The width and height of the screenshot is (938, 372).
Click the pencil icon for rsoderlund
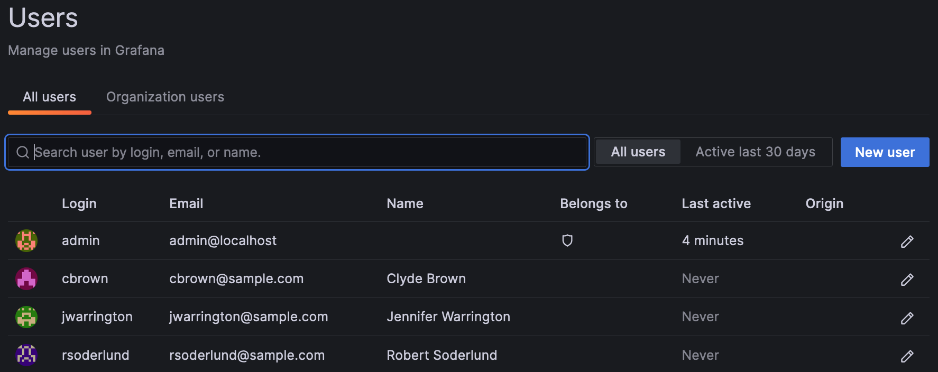point(907,356)
